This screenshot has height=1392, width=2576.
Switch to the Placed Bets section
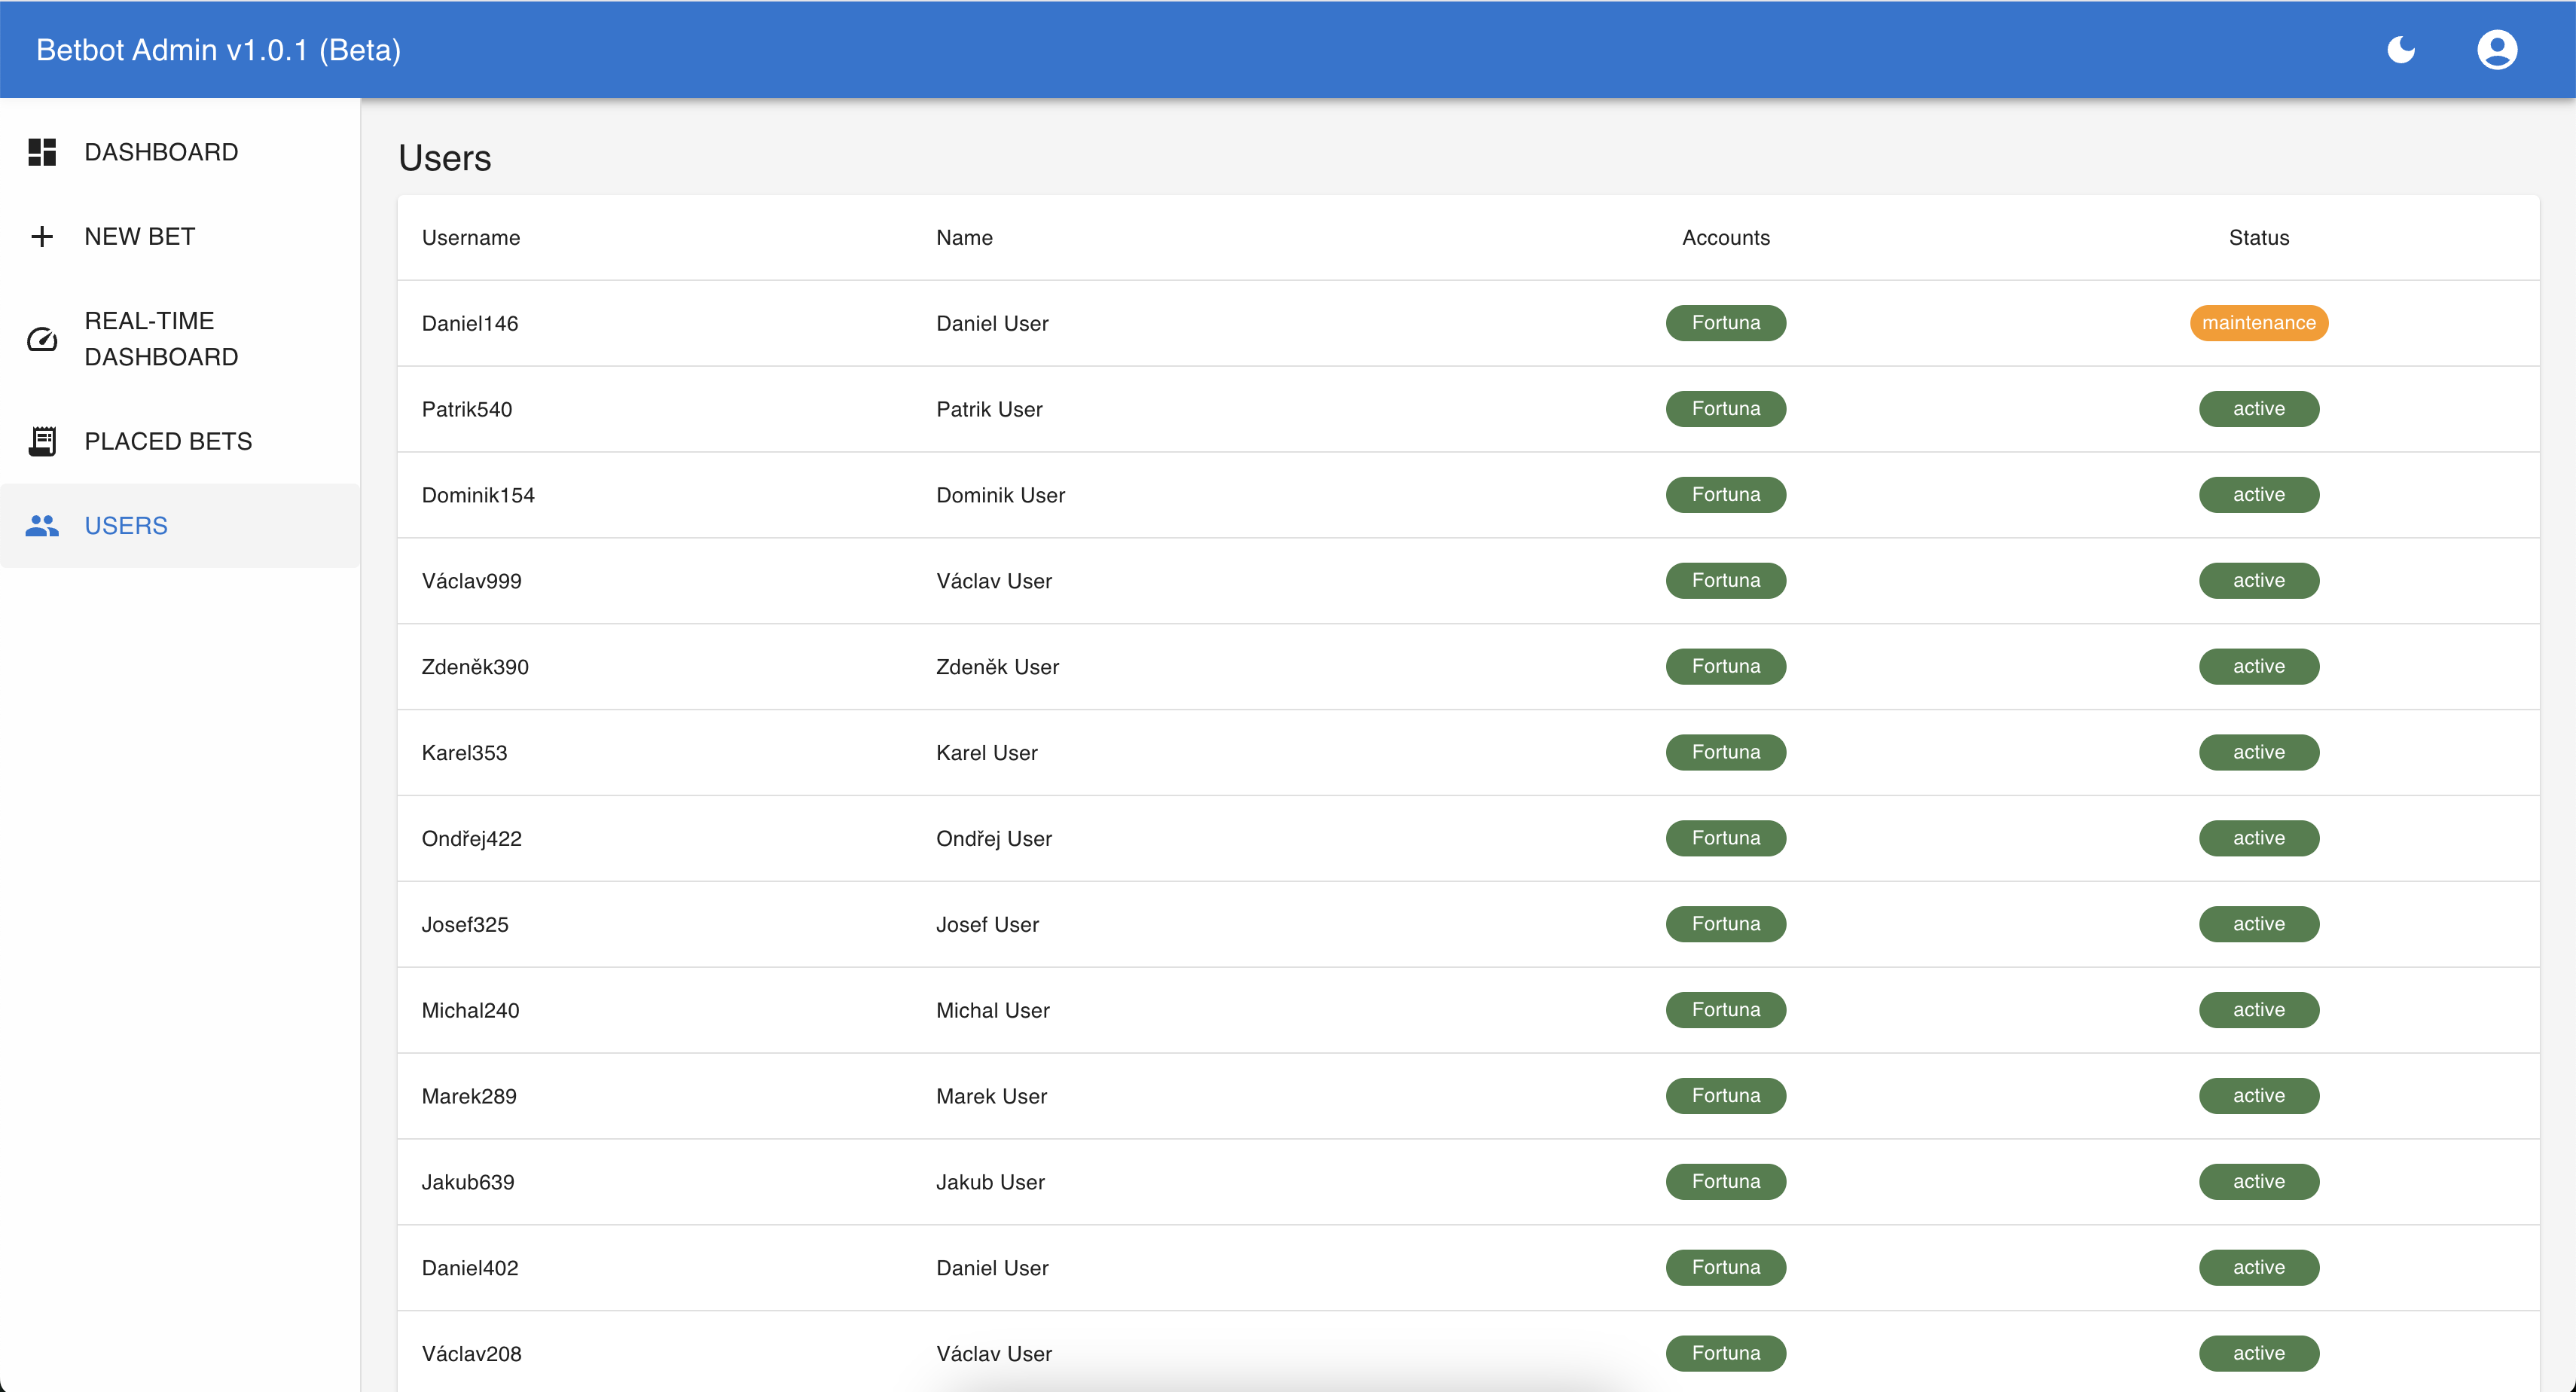coord(168,440)
